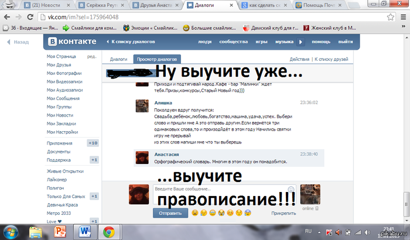410x240 pixels.
Task: Open Метро 2033 app link
Action: point(59,213)
